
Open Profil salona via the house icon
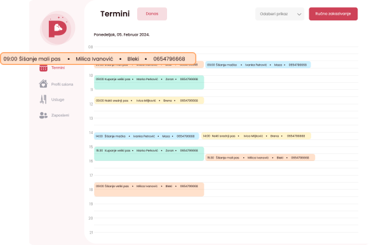point(43,84)
